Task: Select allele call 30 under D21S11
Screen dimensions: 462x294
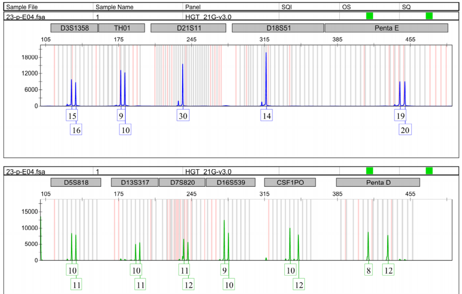Action: [183, 116]
